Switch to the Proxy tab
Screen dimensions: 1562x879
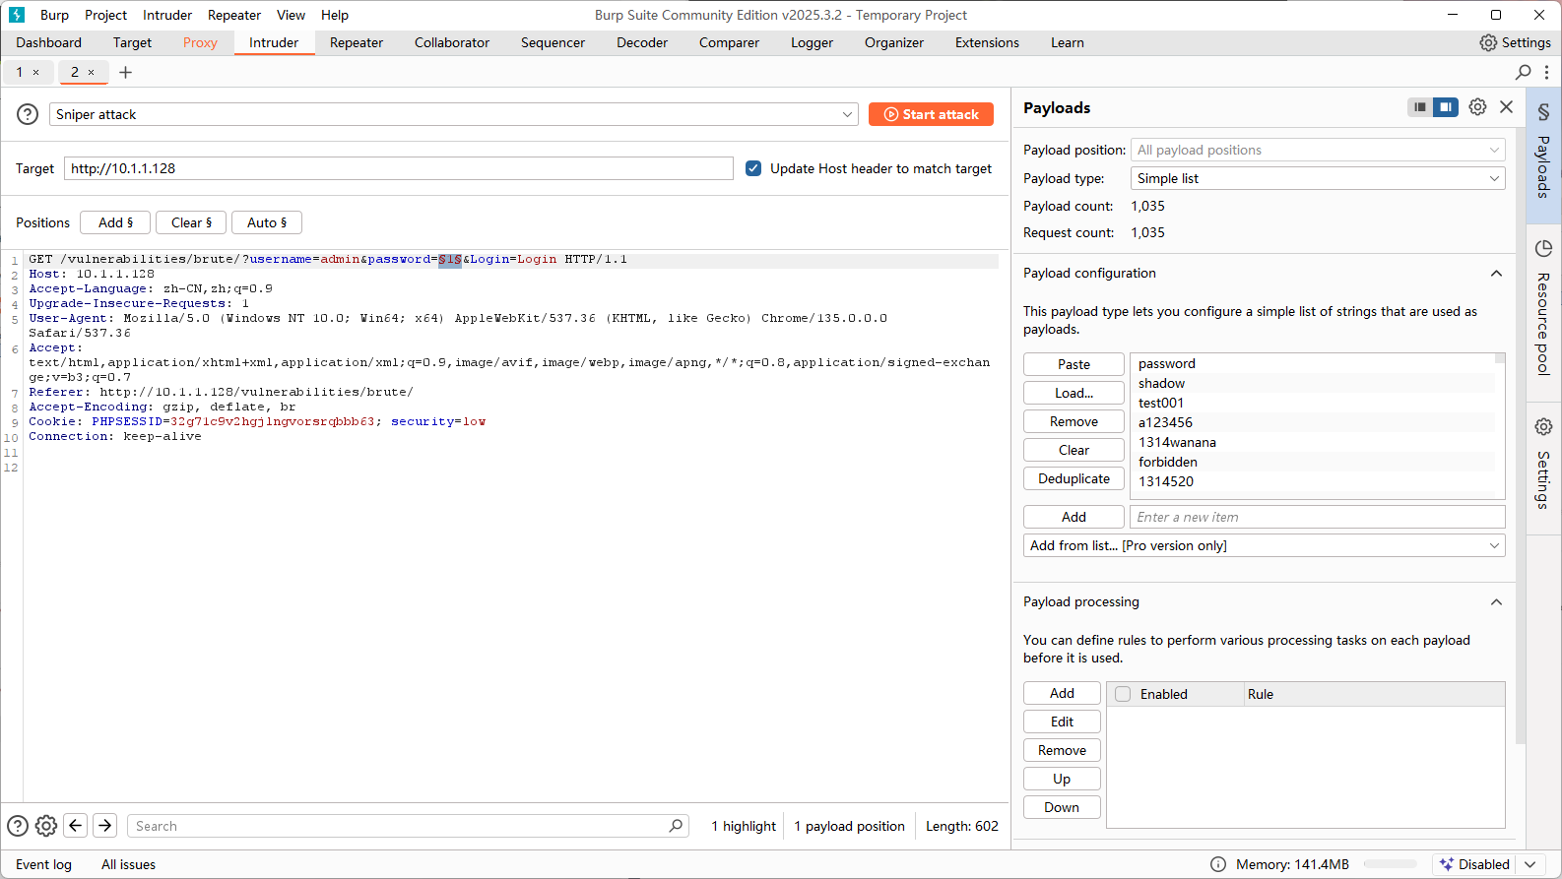coord(200,42)
